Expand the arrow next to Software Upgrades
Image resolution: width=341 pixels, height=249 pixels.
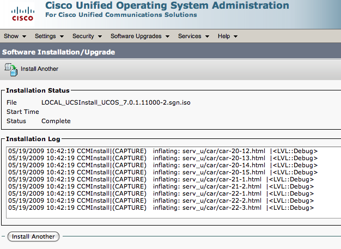click(x=167, y=37)
